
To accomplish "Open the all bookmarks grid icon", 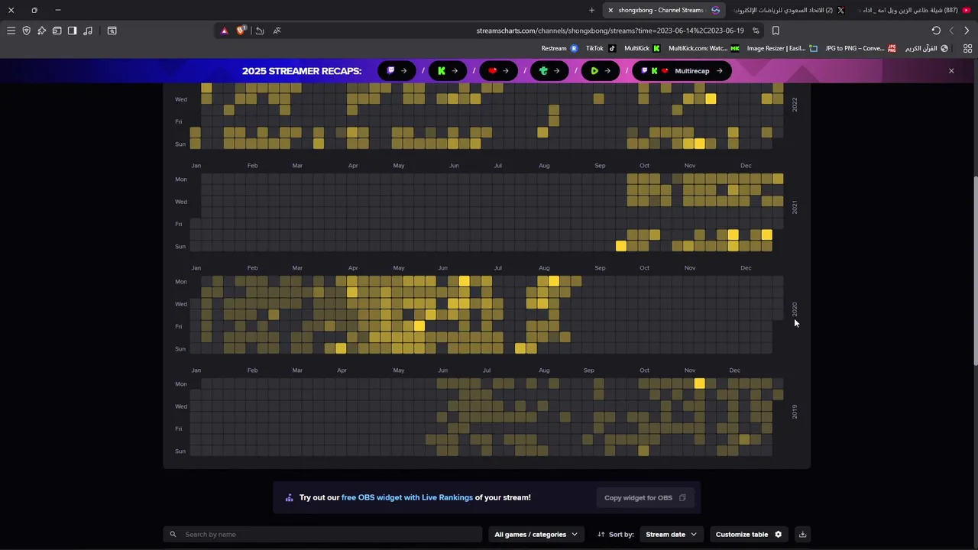I will coord(967,48).
